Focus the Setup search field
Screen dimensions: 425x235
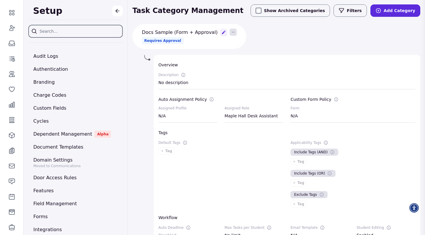tap(76, 31)
